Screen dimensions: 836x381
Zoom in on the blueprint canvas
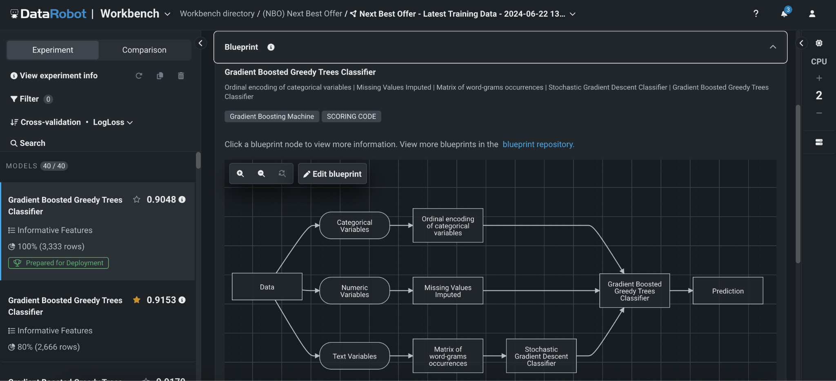[x=240, y=174]
